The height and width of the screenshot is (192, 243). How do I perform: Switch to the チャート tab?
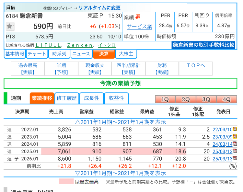tap(37, 54)
